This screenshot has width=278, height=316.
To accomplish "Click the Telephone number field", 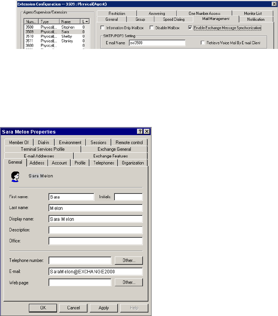I will [80, 260].
